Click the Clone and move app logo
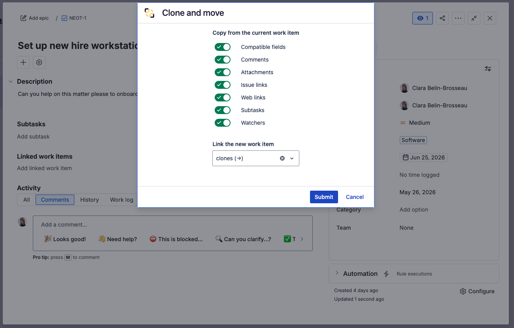Screen dimensions: 514x328 [149, 13]
